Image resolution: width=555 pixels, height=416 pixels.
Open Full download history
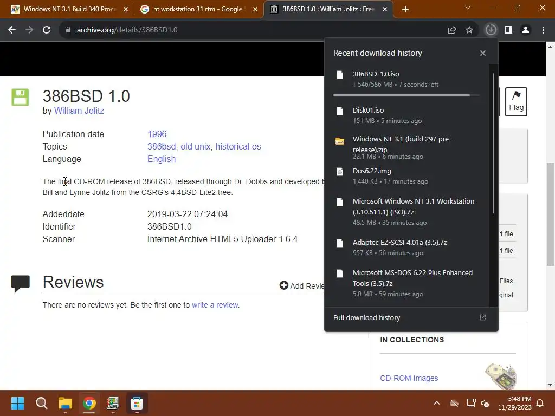coord(411,317)
